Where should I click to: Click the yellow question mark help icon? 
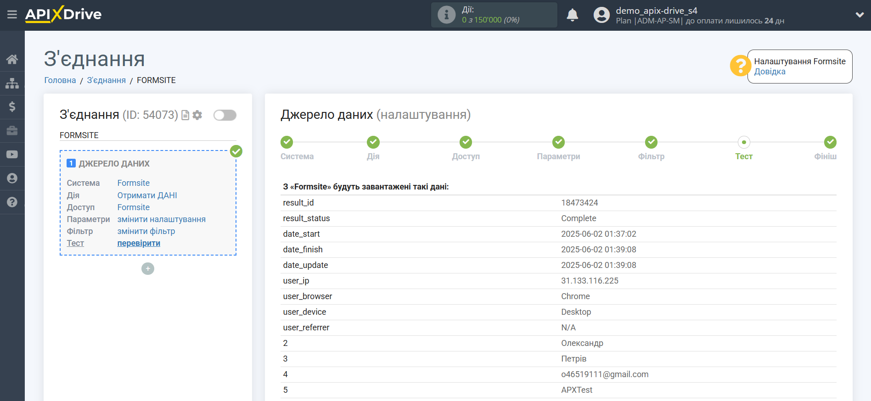740,66
